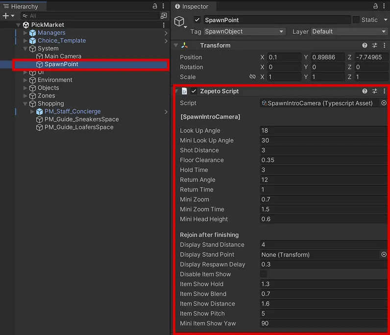The image size is (390, 335).
Task: Expand the Objects group
Action: click(x=25, y=88)
